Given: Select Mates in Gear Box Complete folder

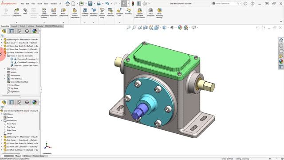Looking at the screenshot, I should point(21,56).
